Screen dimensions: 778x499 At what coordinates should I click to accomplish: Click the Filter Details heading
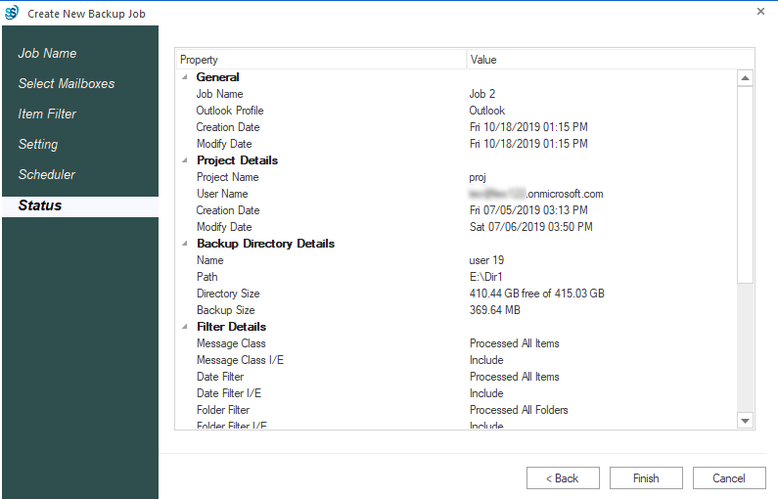(231, 327)
